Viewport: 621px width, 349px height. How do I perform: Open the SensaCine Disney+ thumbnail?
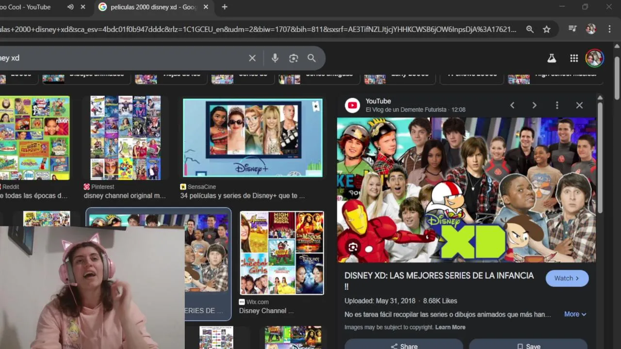[x=252, y=138]
